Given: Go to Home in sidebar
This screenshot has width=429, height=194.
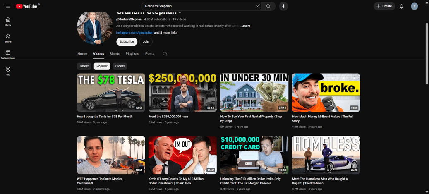Looking at the screenshot, I should pos(8,22).
